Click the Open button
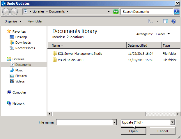The width and height of the screenshot is (181, 139). (133, 131)
